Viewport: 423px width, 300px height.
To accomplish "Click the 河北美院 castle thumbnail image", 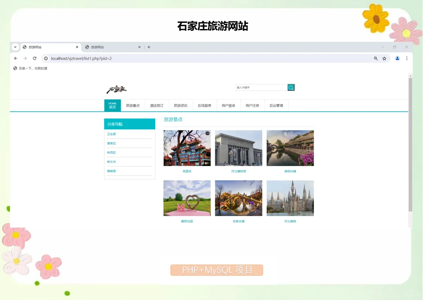I will (290, 198).
